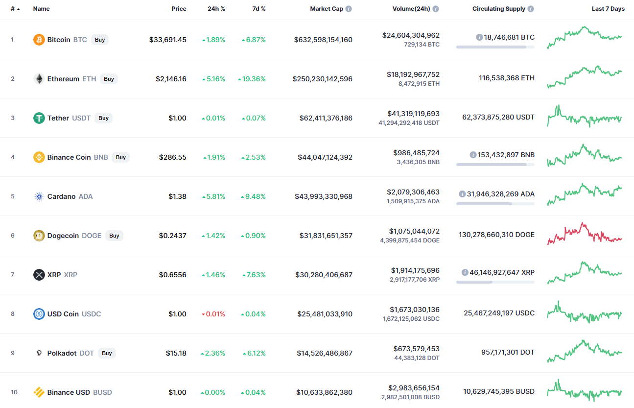The image size is (634, 408).
Task: Open the USD Coin name link
Action: [x=63, y=314]
